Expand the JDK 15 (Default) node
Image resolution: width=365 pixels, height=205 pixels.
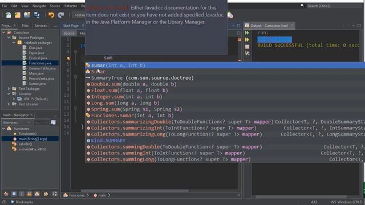[14, 99]
